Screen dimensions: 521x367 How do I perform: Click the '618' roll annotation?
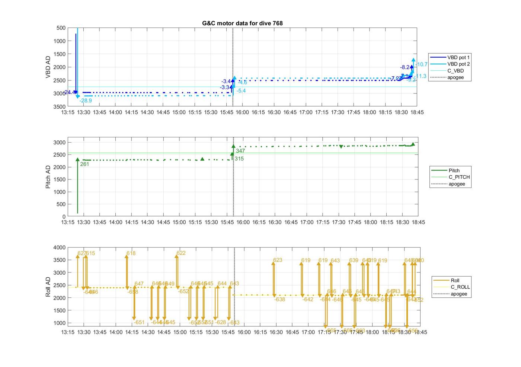pos(131,253)
